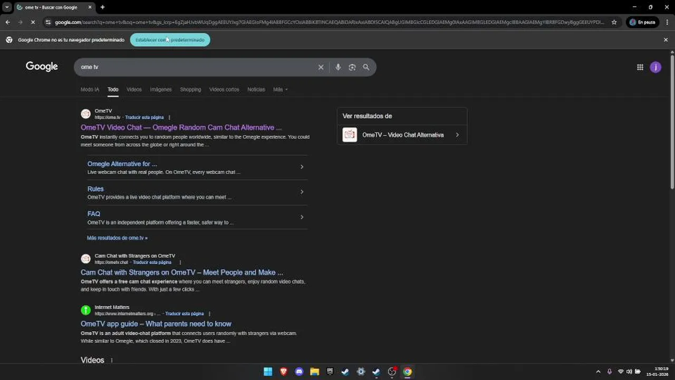The width and height of the screenshot is (675, 380).
Task: Open options for the ometv.chat result
Action: click(180, 262)
